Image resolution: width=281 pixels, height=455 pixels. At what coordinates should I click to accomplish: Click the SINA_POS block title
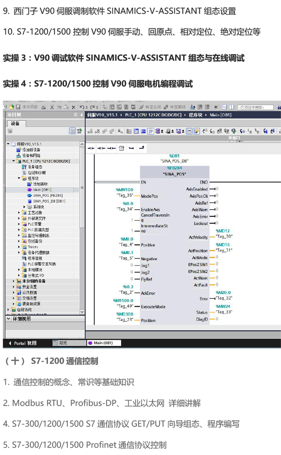pos(175,174)
